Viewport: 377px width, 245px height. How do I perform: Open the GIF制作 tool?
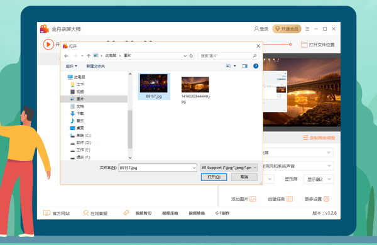[x=222, y=213]
